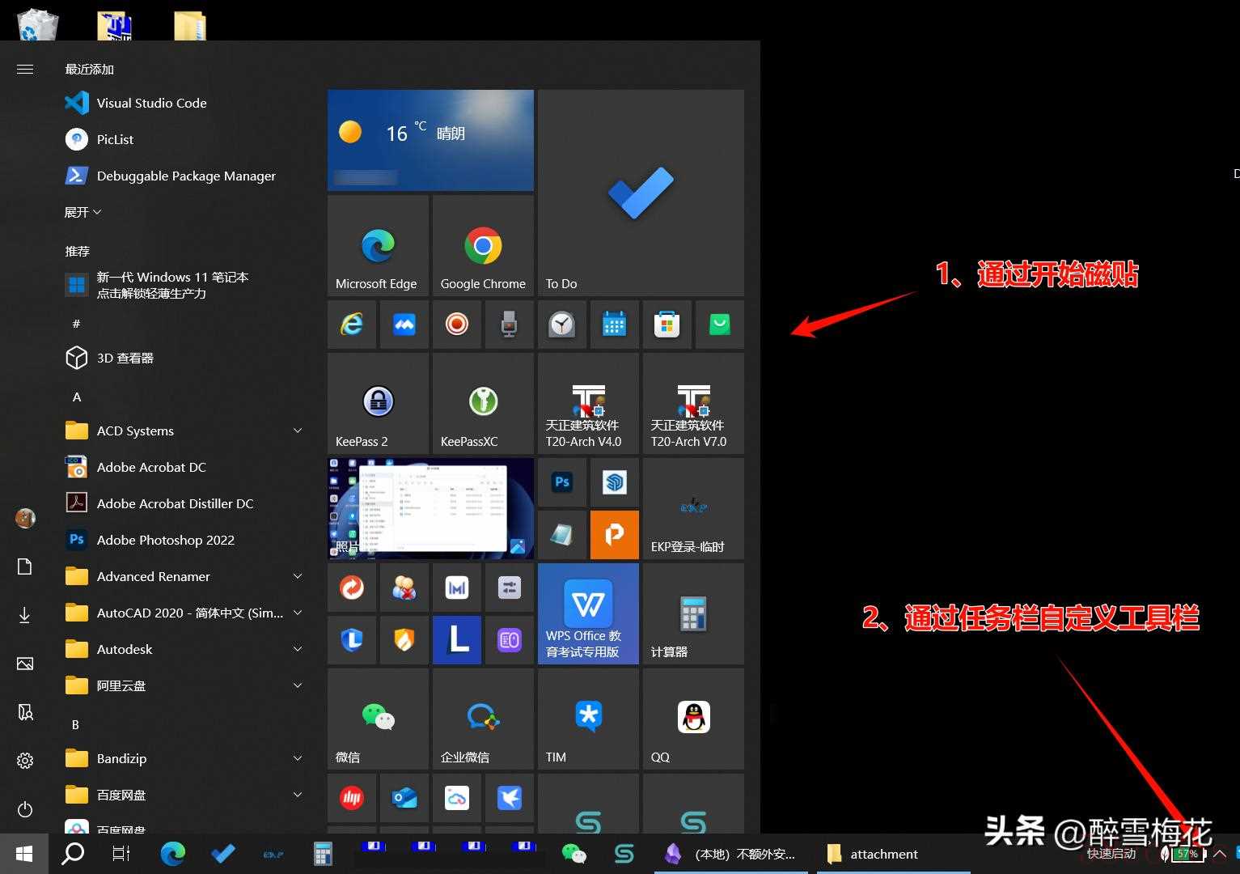Click the # section header
This screenshot has height=874, width=1240.
77,324
